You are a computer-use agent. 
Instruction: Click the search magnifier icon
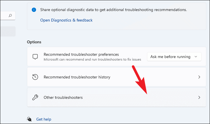pos(10,16)
